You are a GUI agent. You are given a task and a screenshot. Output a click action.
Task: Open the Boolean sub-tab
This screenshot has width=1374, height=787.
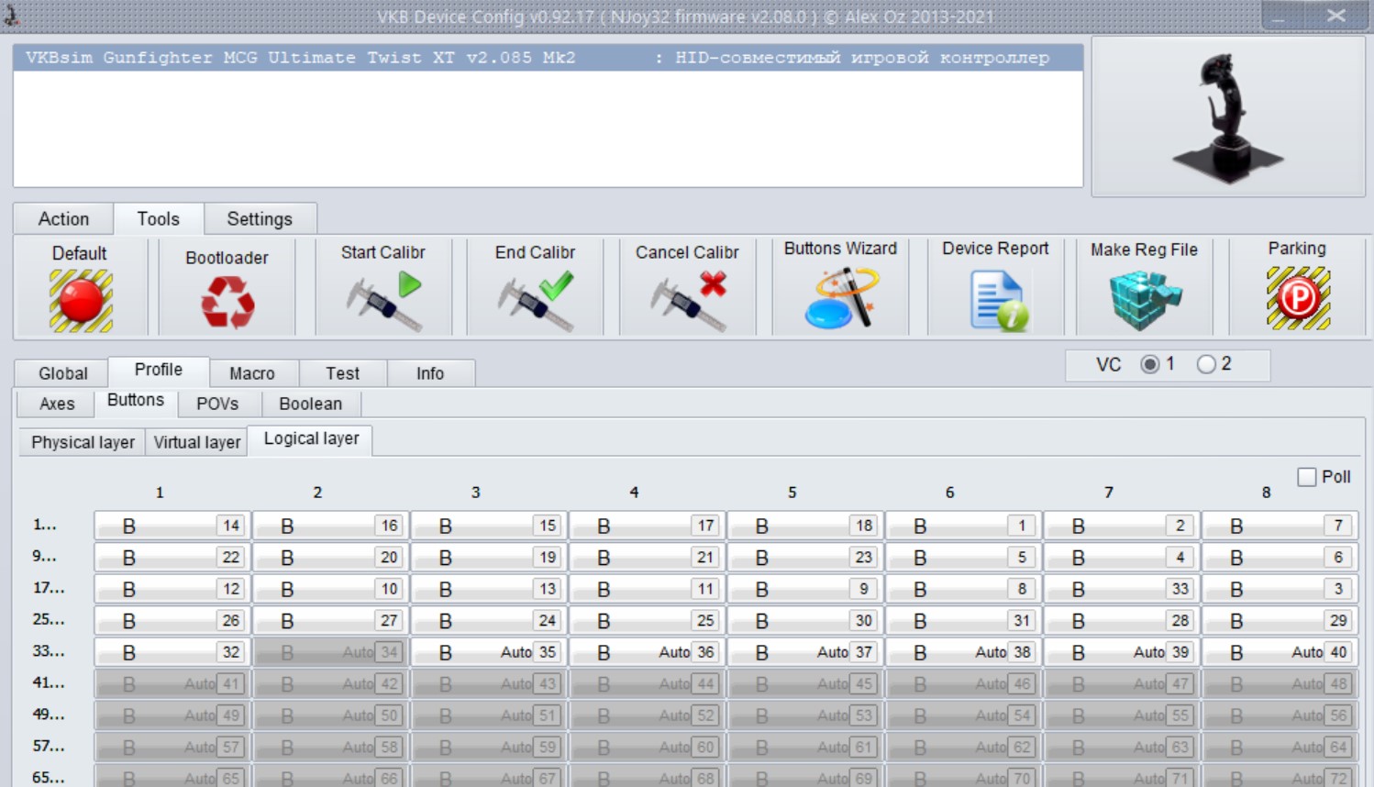point(311,404)
